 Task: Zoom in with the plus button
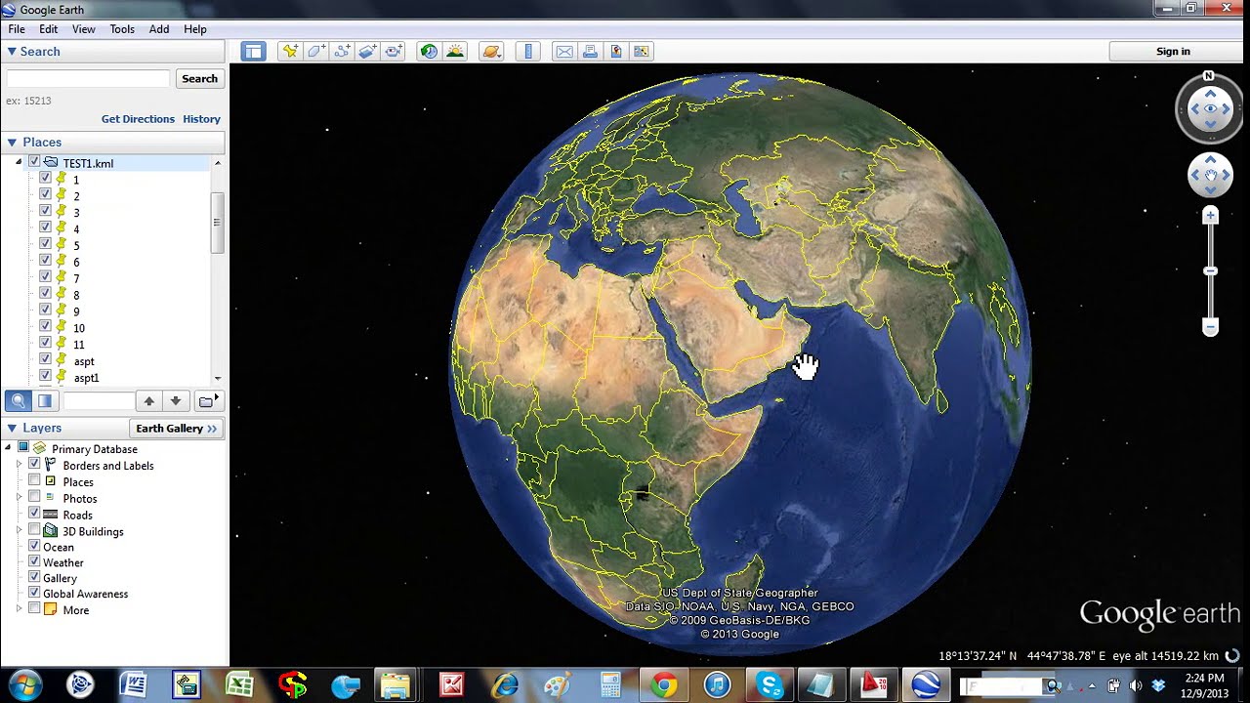[x=1211, y=215]
